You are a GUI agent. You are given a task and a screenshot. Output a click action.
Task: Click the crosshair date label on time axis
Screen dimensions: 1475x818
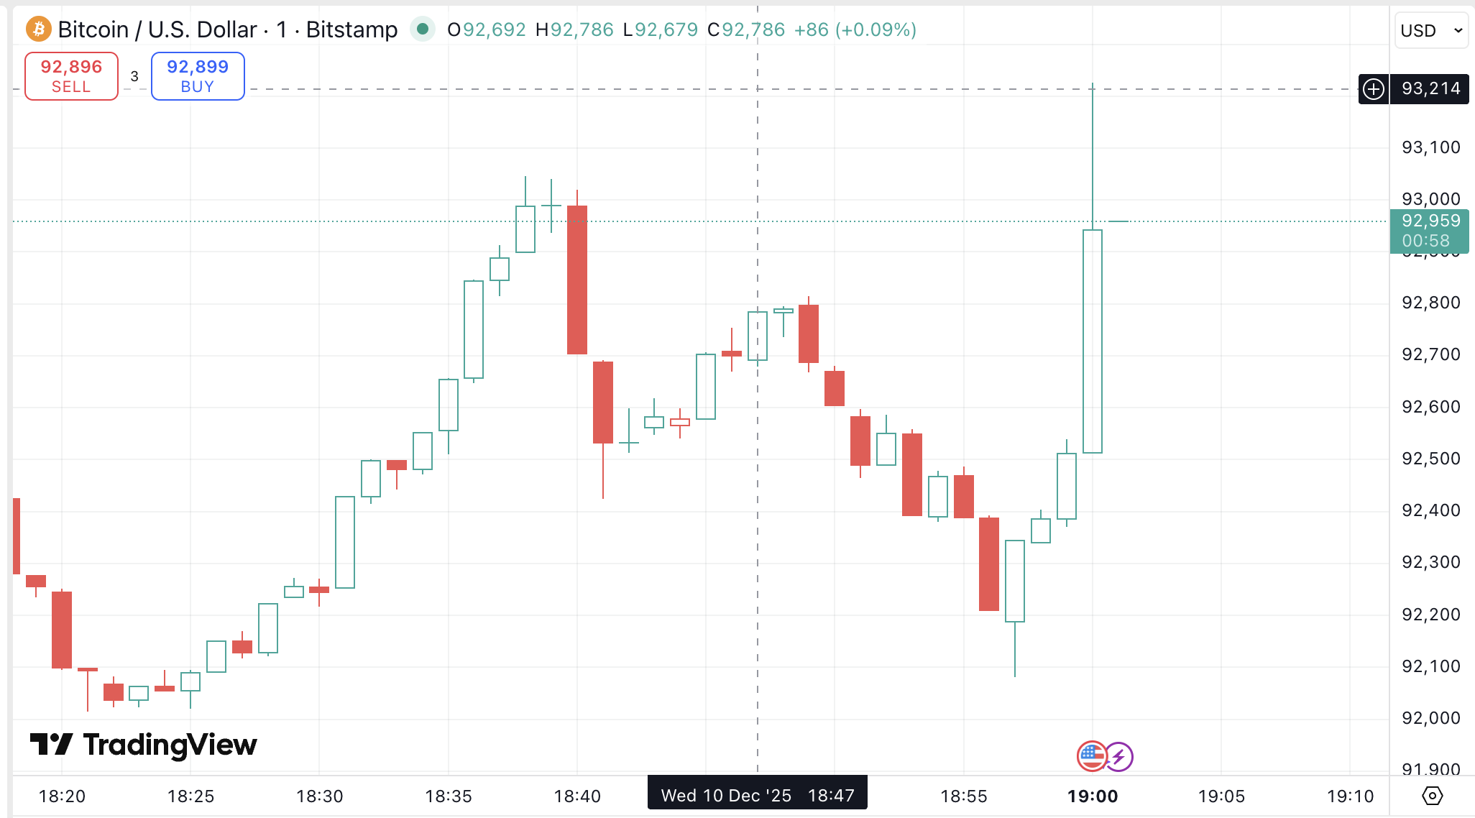click(757, 795)
